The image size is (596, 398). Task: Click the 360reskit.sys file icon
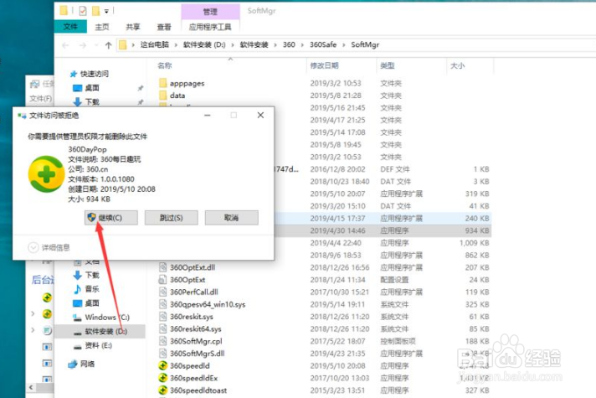tap(162, 317)
